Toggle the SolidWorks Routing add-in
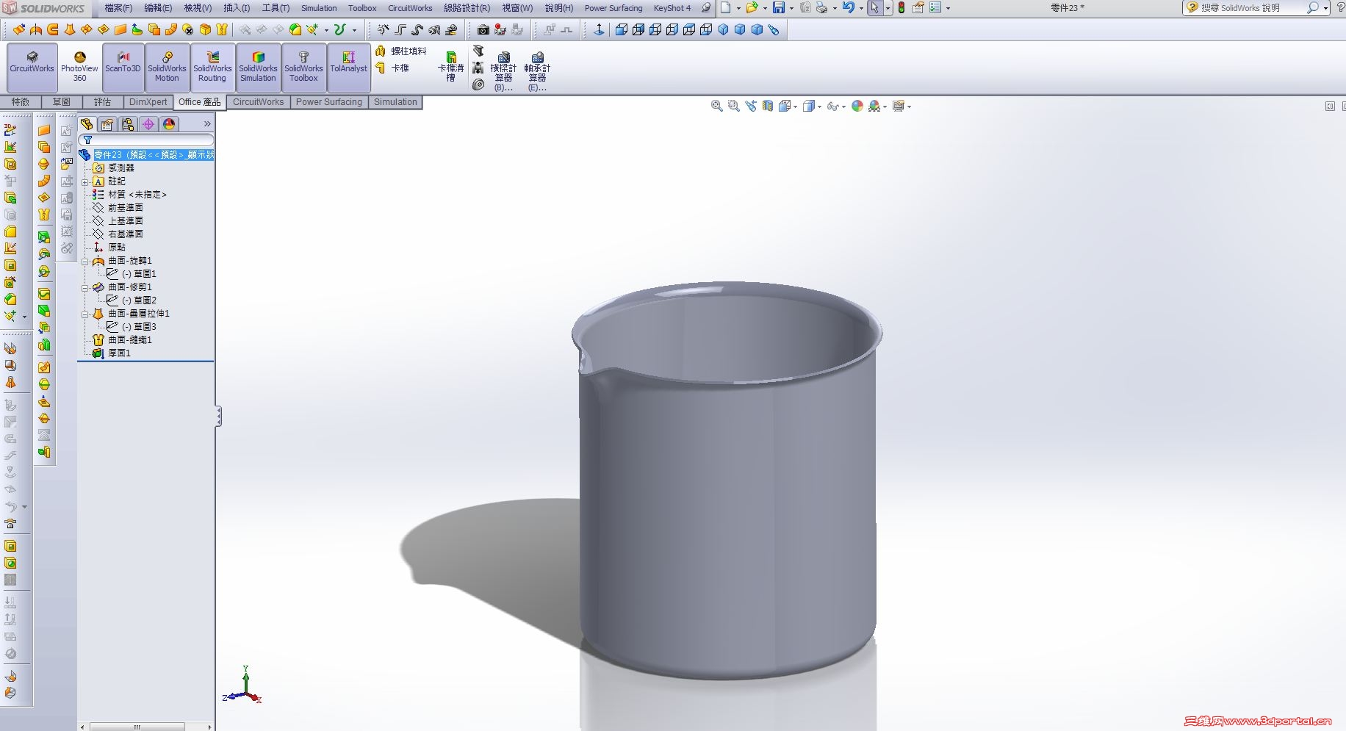 point(212,67)
